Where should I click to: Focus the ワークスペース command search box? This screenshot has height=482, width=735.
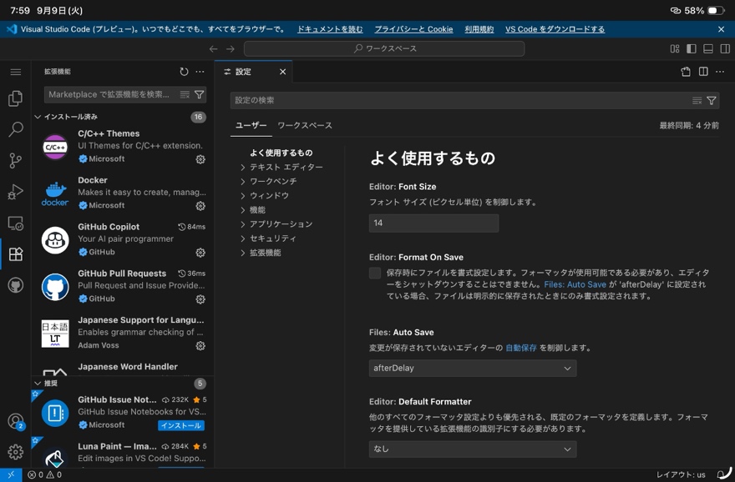pyautogui.click(x=384, y=48)
